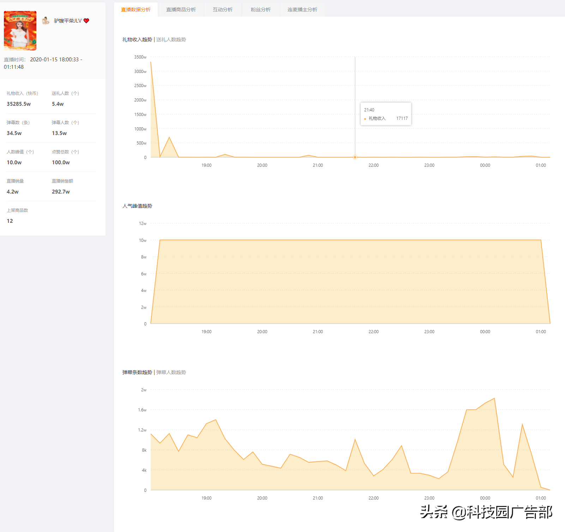Select the 粉丝分析 tab
Viewport: 565px width, 532px height.
click(x=260, y=10)
